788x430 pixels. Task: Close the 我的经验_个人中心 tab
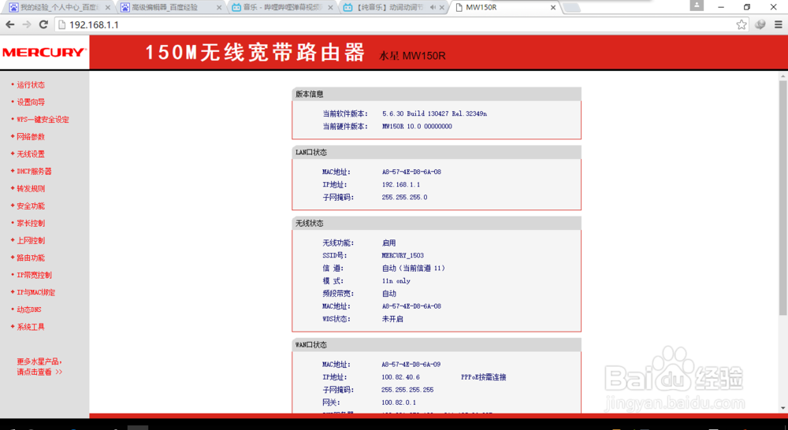pyautogui.click(x=107, y=8)
